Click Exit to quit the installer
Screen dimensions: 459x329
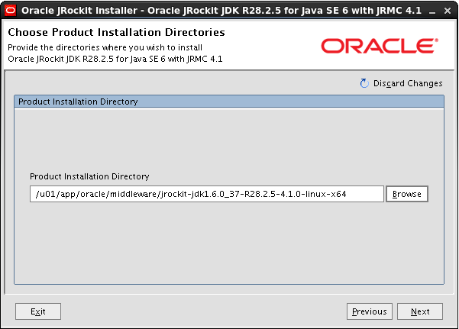click(x=38, y=311)
